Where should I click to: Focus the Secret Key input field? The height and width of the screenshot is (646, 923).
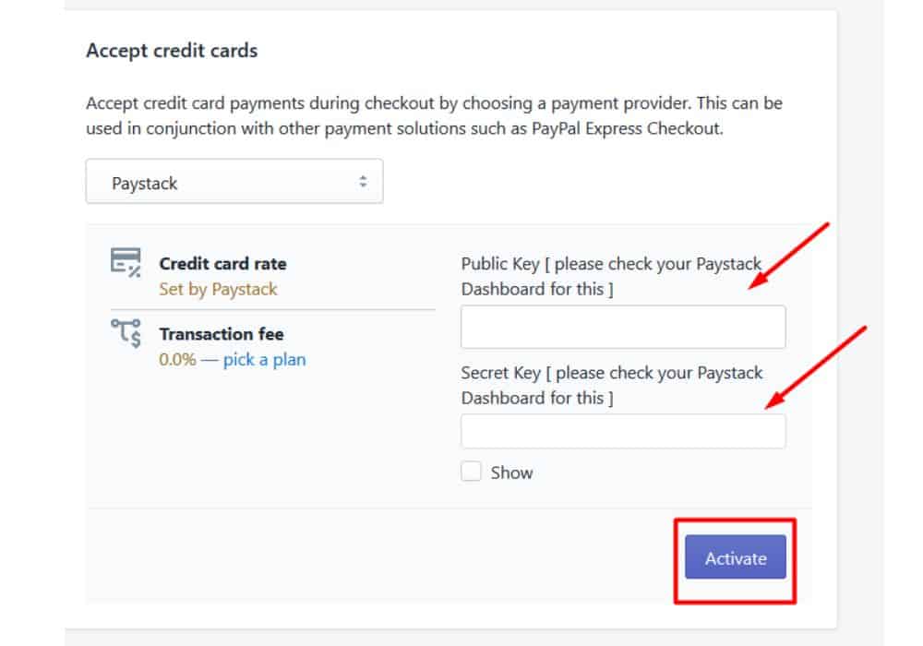623,431
